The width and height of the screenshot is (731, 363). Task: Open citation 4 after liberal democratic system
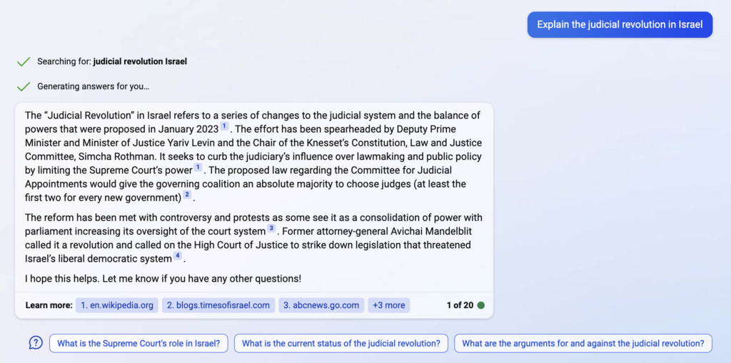pyautogui.click(x=178, y=256)
